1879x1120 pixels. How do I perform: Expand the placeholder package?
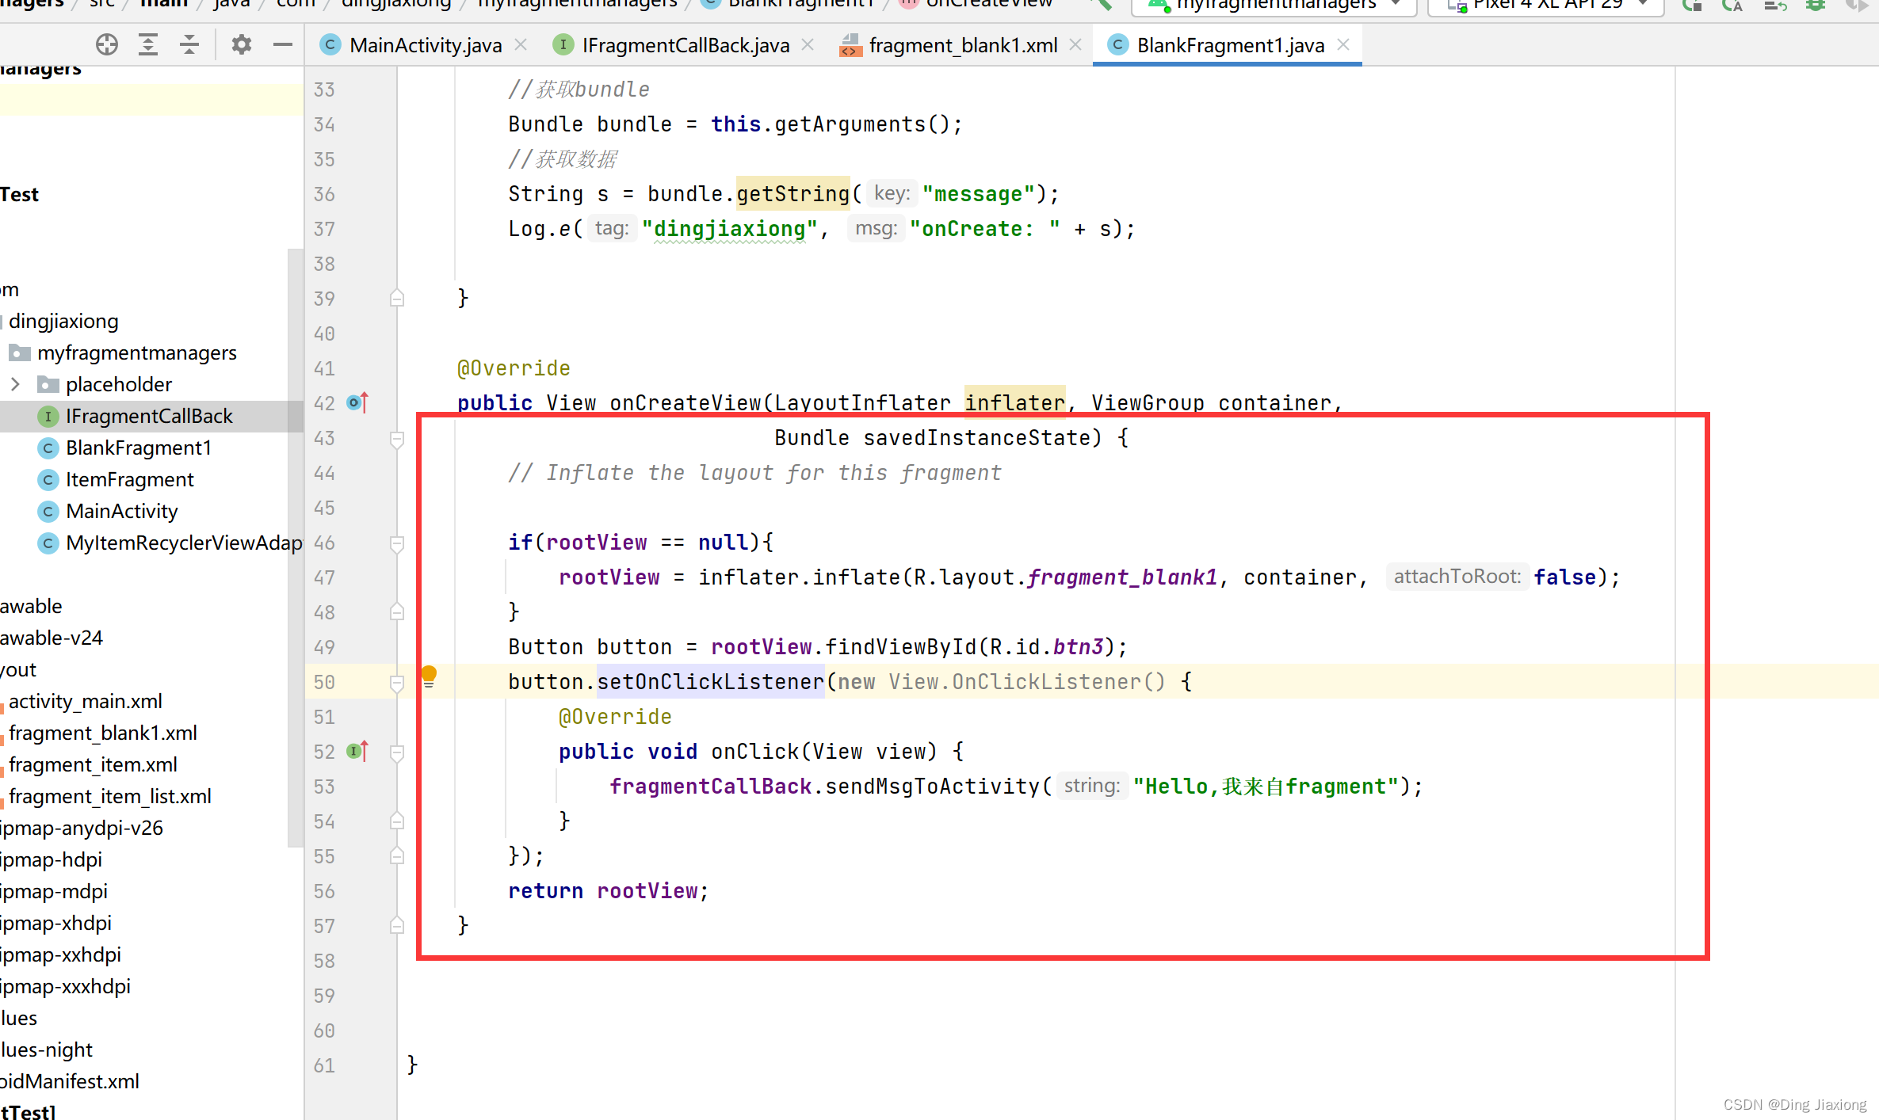pyautogui.click(x=15, y=384)
